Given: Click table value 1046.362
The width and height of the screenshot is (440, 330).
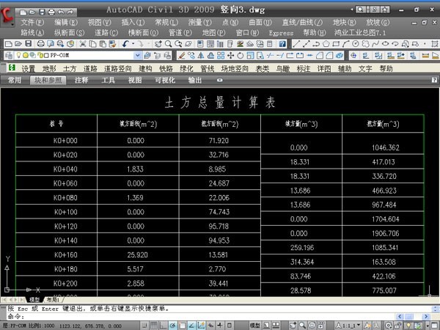Looking at the screenshot, I should [x=385, y=147].
